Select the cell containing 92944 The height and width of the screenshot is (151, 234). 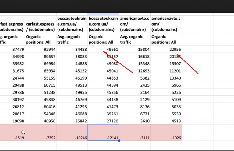41,49
